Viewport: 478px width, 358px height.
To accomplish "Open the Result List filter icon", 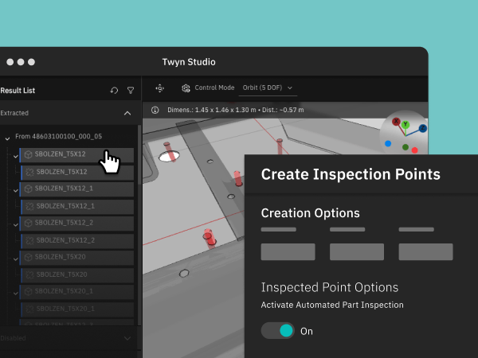I will coord(131,91).
